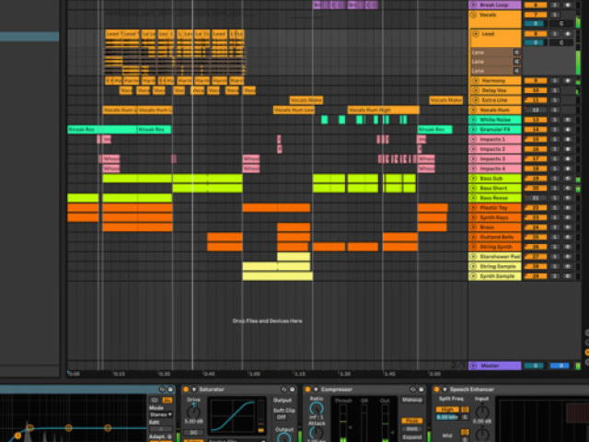Image resolution: width=589 pixels, height=442 pixels.
Task: Select RMS mode in Compressor
Action: coord(411,429)
